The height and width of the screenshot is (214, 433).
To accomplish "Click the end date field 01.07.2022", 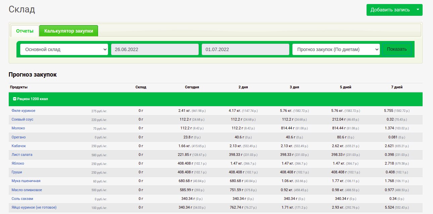I will point(245,49).
